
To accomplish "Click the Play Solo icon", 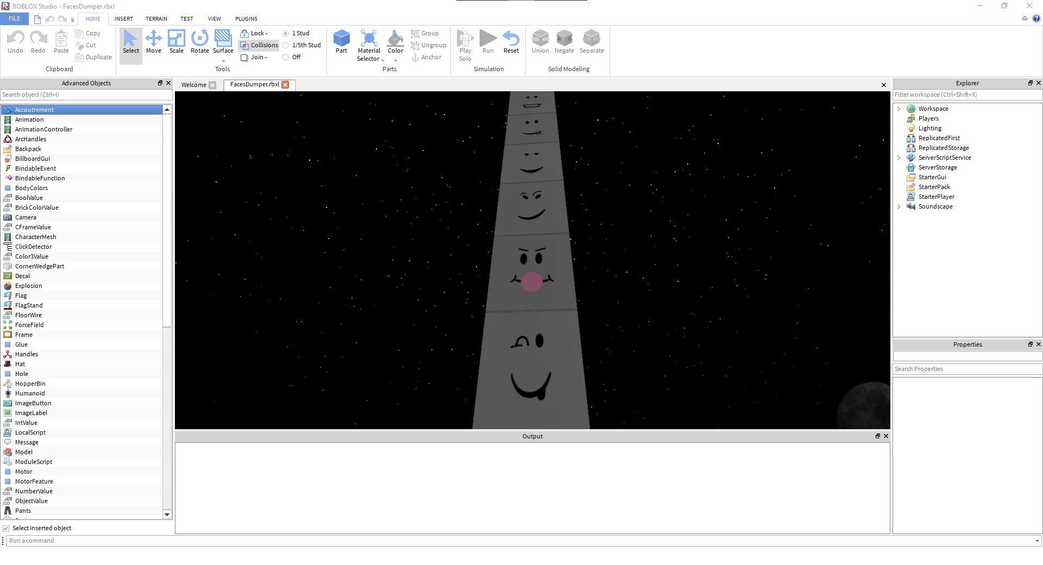I will click(x=465, y=45).
